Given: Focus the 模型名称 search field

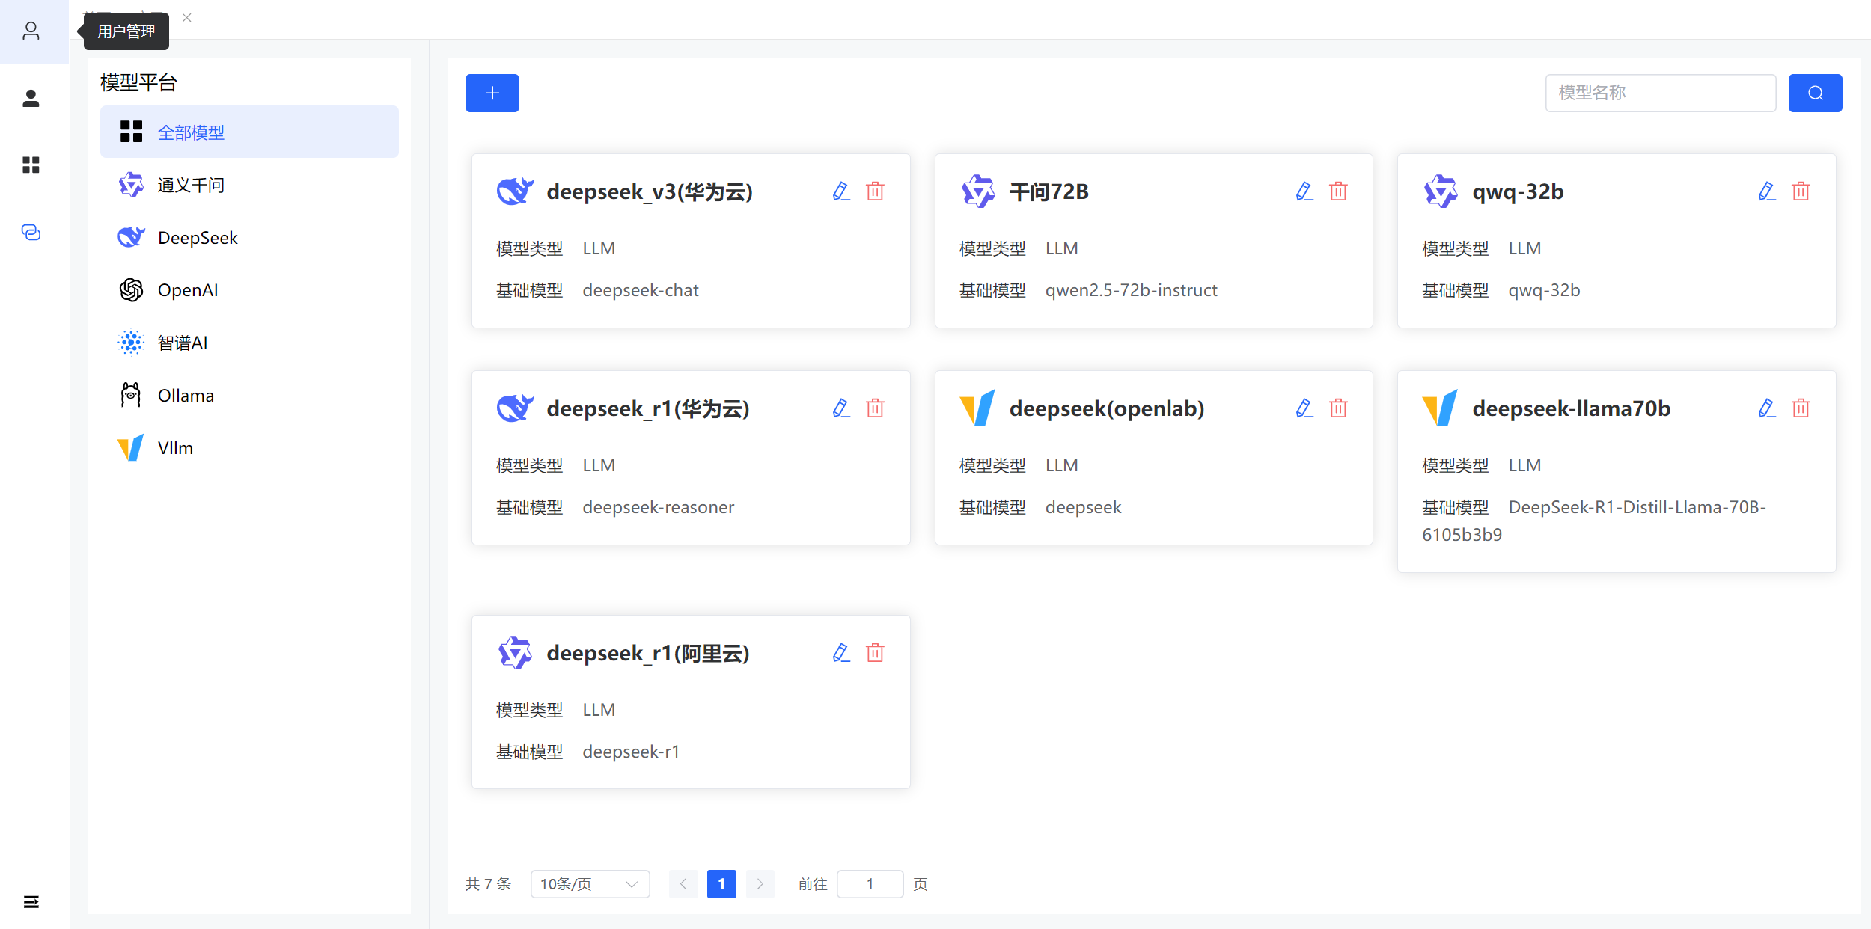Looking at the screenshot, I should (x=1660, y=93).
